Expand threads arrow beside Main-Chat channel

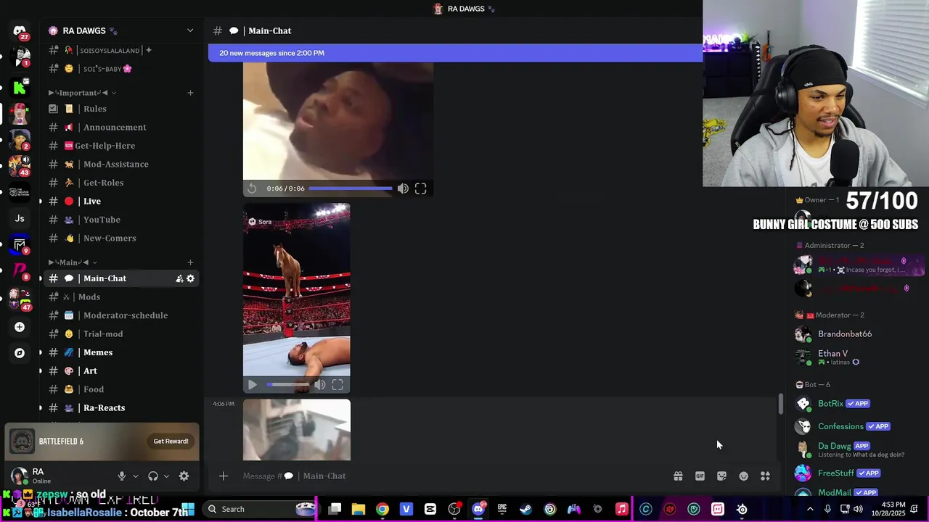tap(41, 278)
